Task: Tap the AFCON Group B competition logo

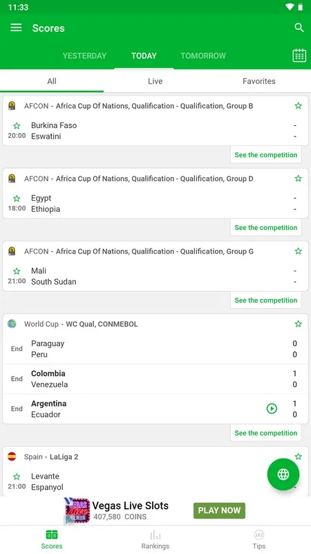Action: pos(12,106)
